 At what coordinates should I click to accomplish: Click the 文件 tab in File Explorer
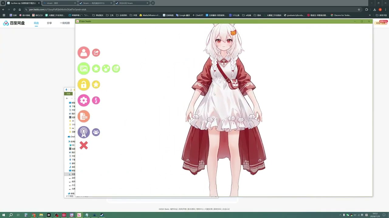[x=68, y=94]
